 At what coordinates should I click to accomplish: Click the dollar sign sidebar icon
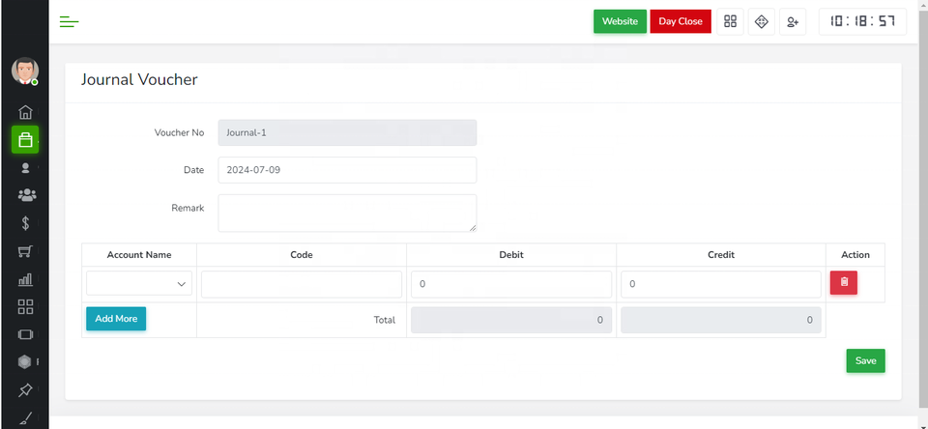25,223
